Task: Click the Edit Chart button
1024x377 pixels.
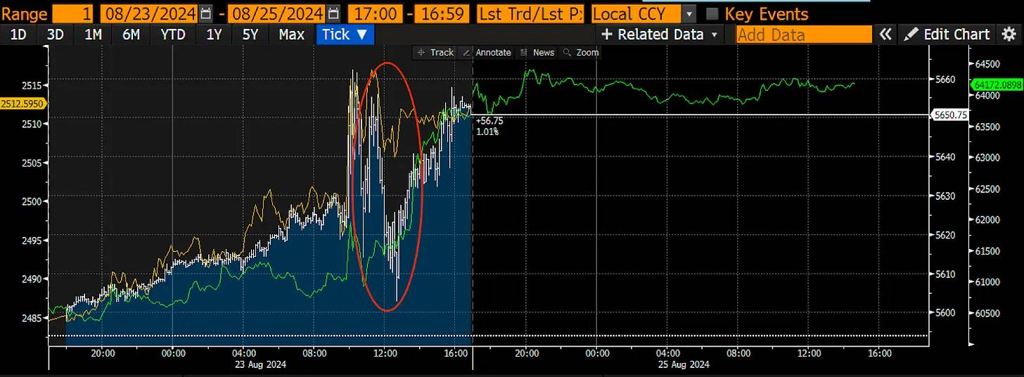Action: coord(947,34)
